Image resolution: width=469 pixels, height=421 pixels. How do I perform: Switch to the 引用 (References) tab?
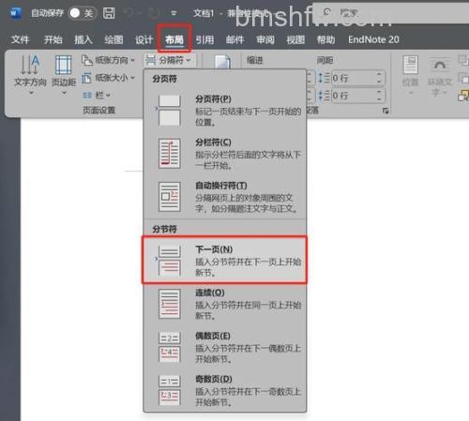(204, 39)
